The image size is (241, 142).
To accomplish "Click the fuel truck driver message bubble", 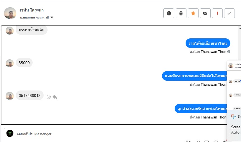I will click(31, 30).
